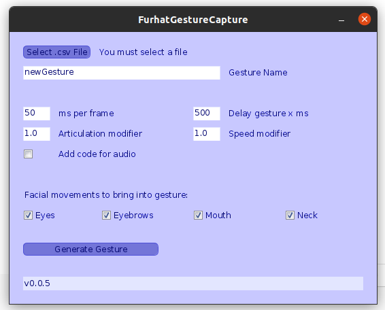The image size is (385, 310).
Task: Select the Articulation modifier value field
Action: pyautogui.click(x=37, y=134)
